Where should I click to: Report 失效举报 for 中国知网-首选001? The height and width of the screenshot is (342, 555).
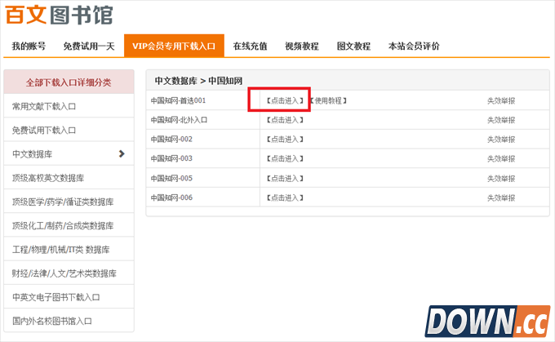[x=501, y=101]
